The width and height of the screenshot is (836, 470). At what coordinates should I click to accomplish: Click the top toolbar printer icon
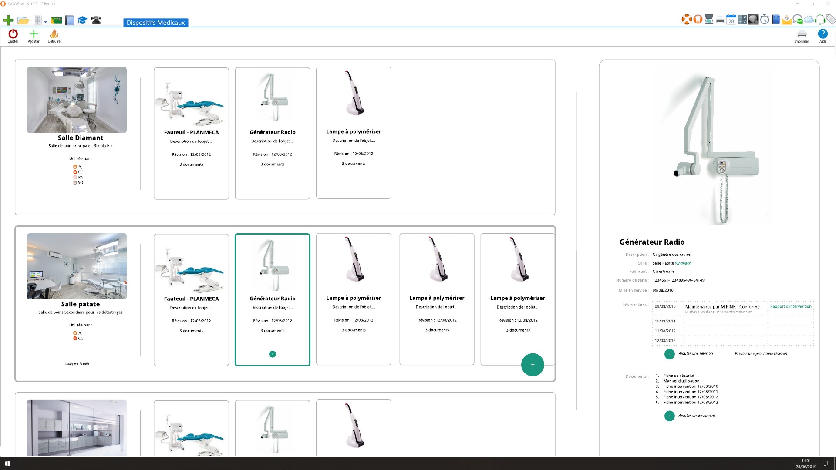[x=720, y=20]
